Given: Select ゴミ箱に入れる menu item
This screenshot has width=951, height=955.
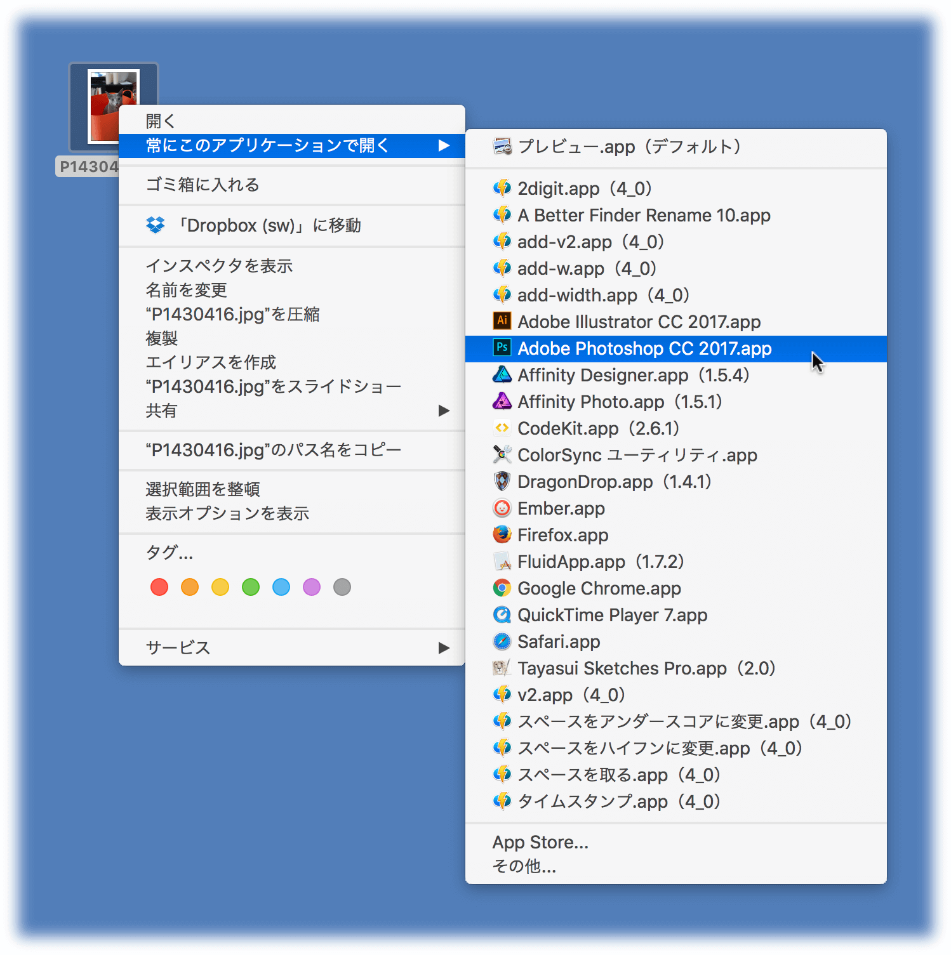Looking at the screenshot, I should [x=292, y=185].
